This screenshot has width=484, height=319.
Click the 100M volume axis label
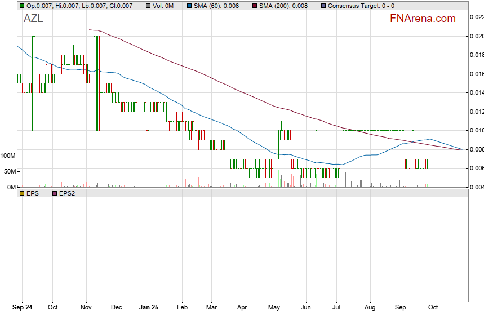8,156
